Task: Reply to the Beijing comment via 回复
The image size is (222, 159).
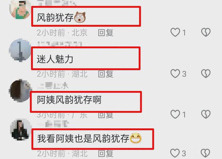Action: point(106,33)
